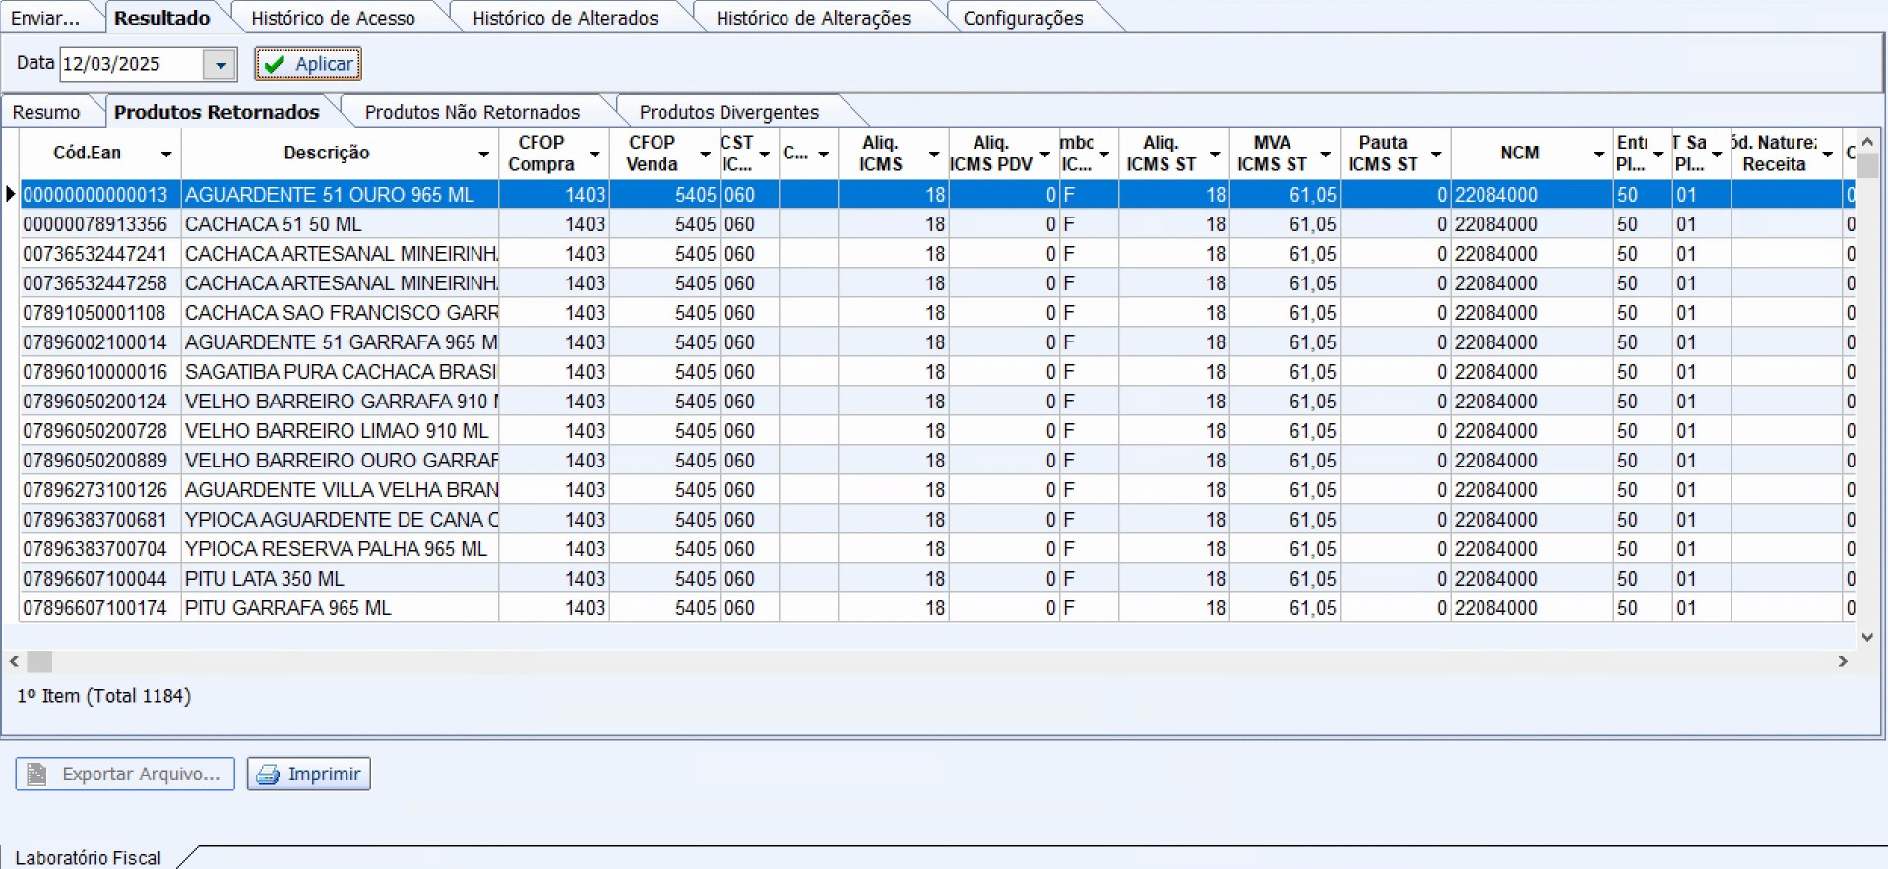Open the Resumo tab
1888x869 pixels.
(46, 112)
